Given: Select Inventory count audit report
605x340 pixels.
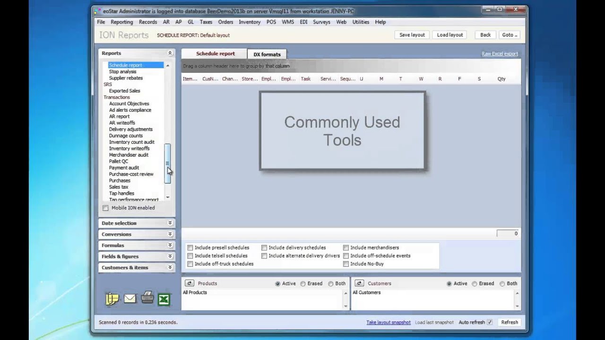Looking at the screenshot, I should [x=131, y=142].
